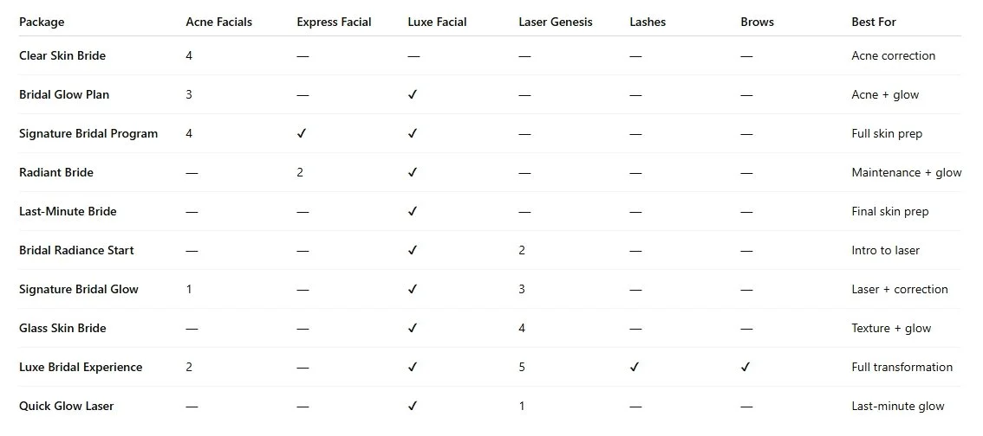Viewport: 983px width, 436px height.
Task: Click Express Facial checkmark in Signature Bridal Program
Action: pos(302,134)
